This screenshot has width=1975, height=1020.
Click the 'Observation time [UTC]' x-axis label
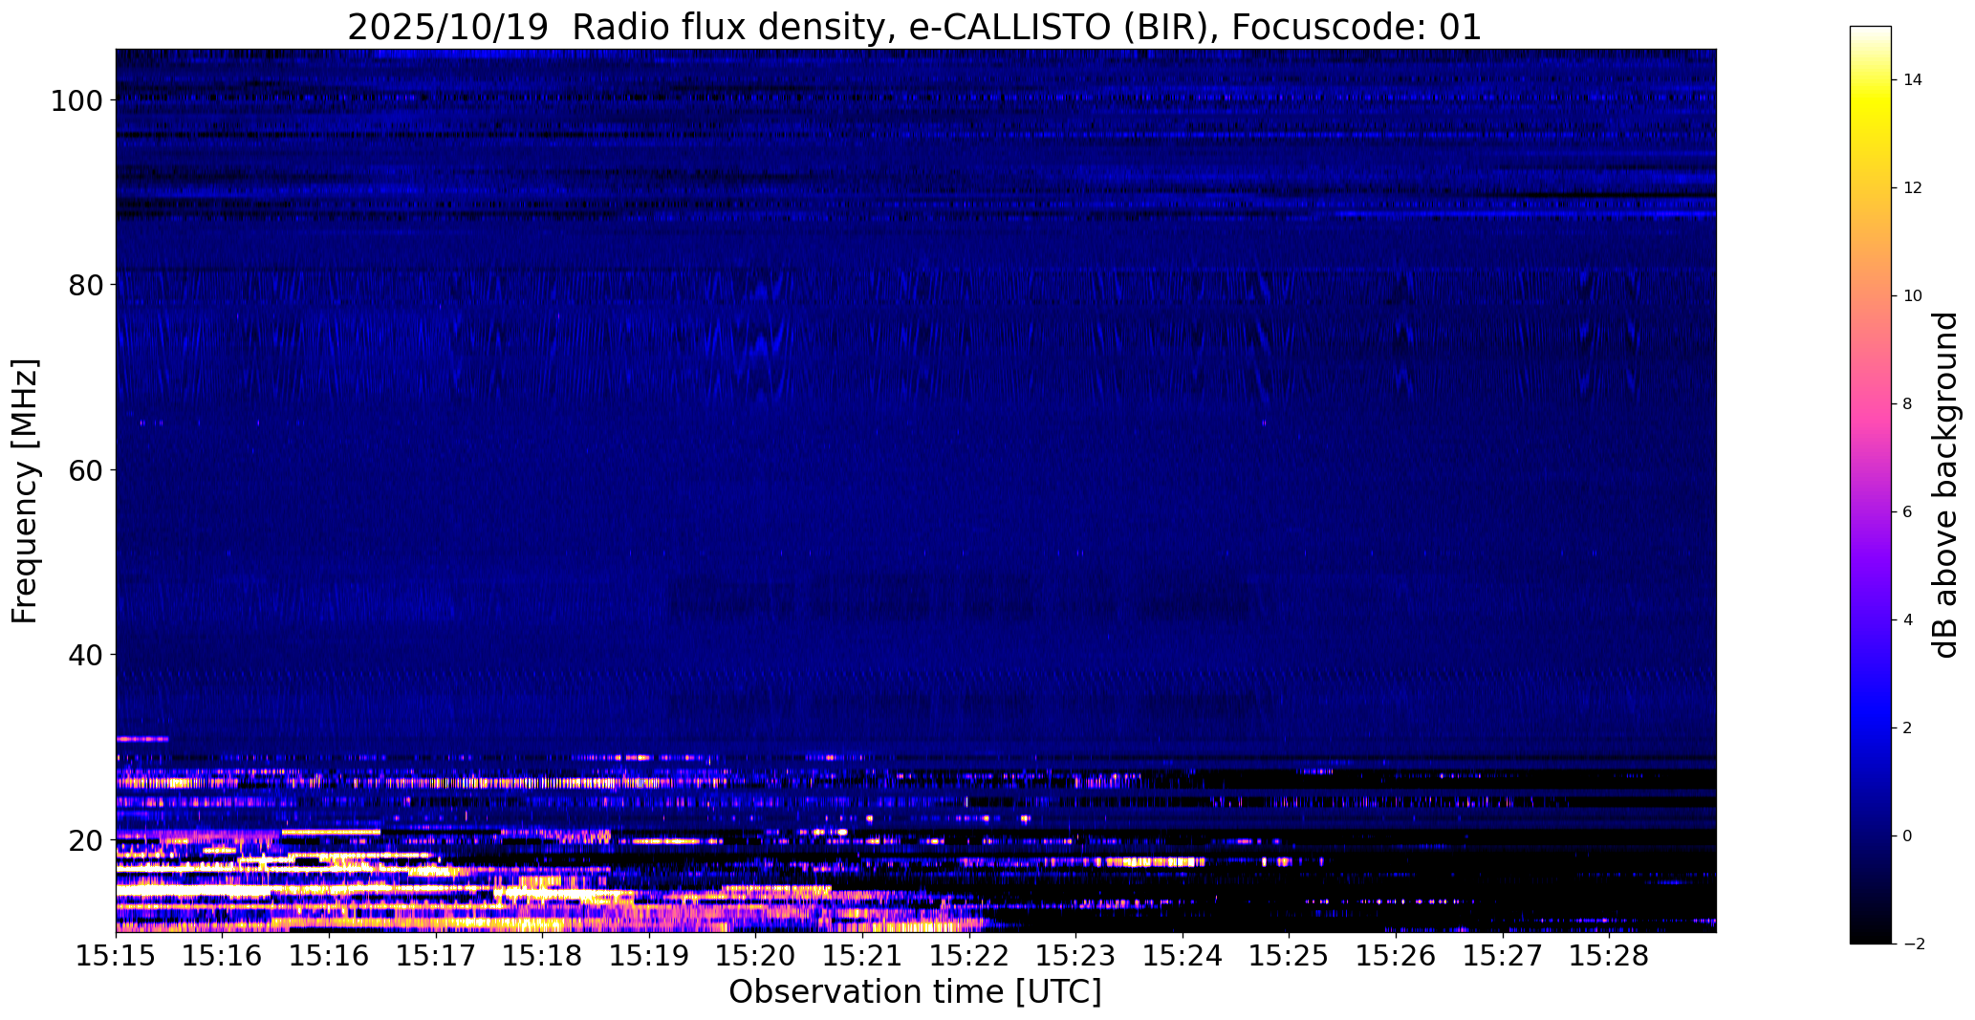(915, 992)
